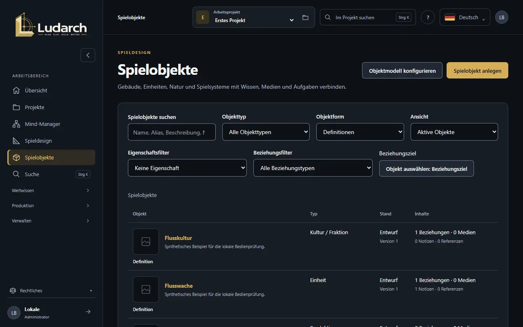Image resolution: width=523 pixels, height=327 pixels.
Task: Click the Strg K badge beside Suche
Action: point(83,174)
